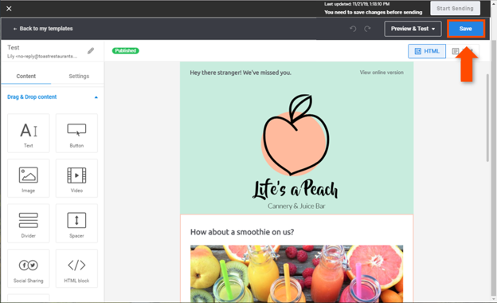Go back to my templates

click(43, 29)
